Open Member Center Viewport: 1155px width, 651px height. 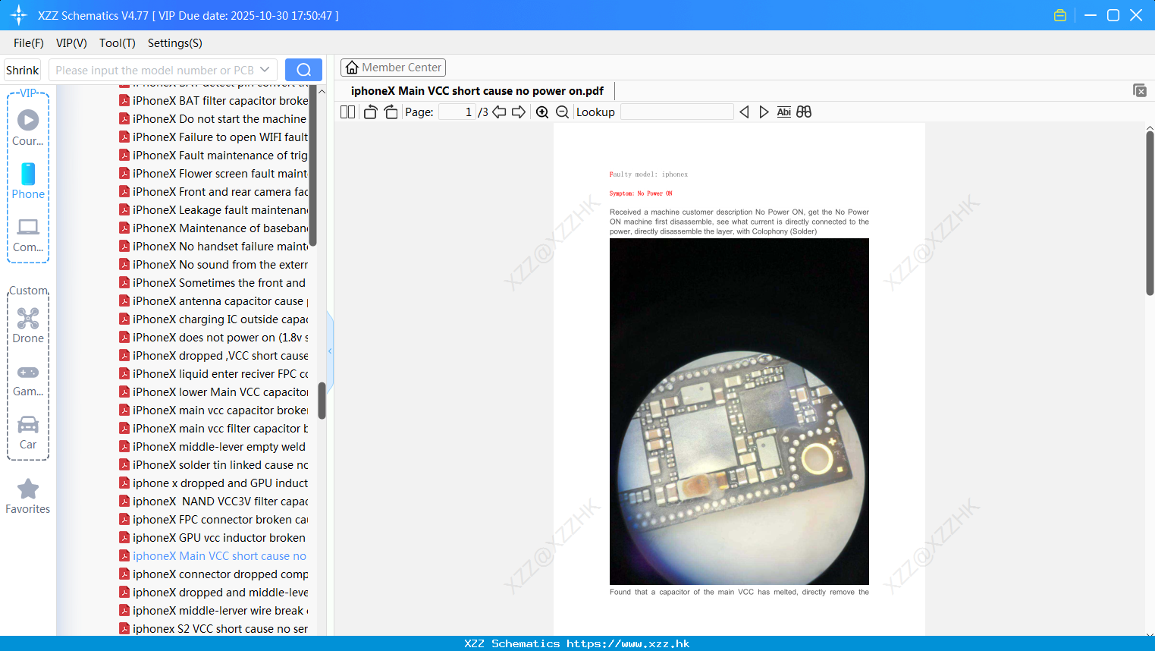coord(393,68)
